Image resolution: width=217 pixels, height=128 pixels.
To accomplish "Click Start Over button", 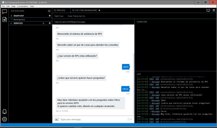I will point(59,16).
